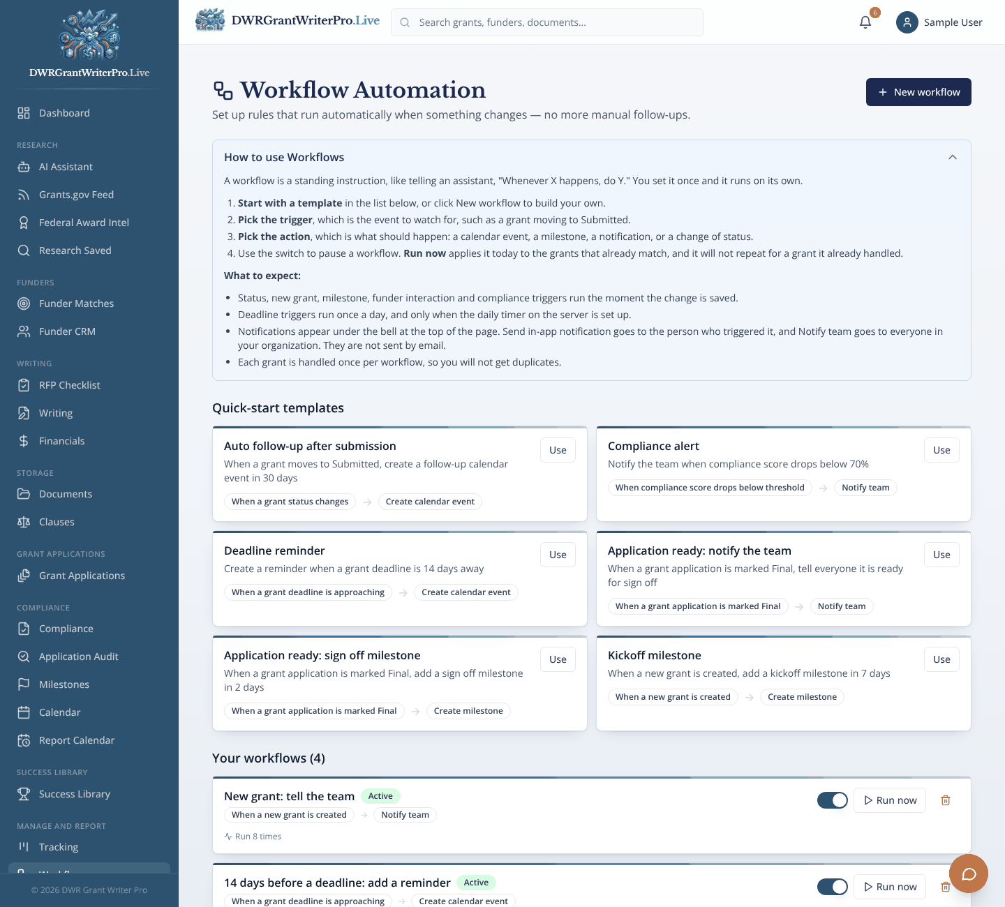Viewport: 1005px width, 907px height.
Task: Open notifications bell in top bar
Action: coord(865,22)
